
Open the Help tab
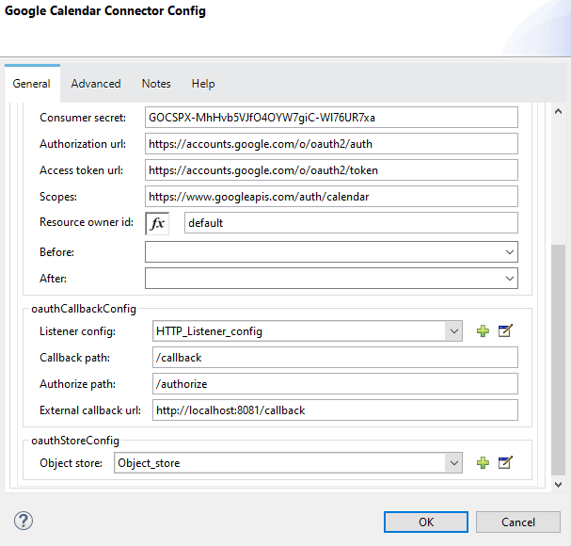pos(203,84)
